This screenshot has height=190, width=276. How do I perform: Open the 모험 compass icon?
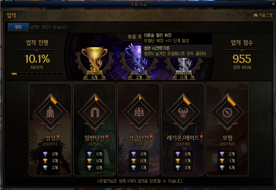point(227,112)
